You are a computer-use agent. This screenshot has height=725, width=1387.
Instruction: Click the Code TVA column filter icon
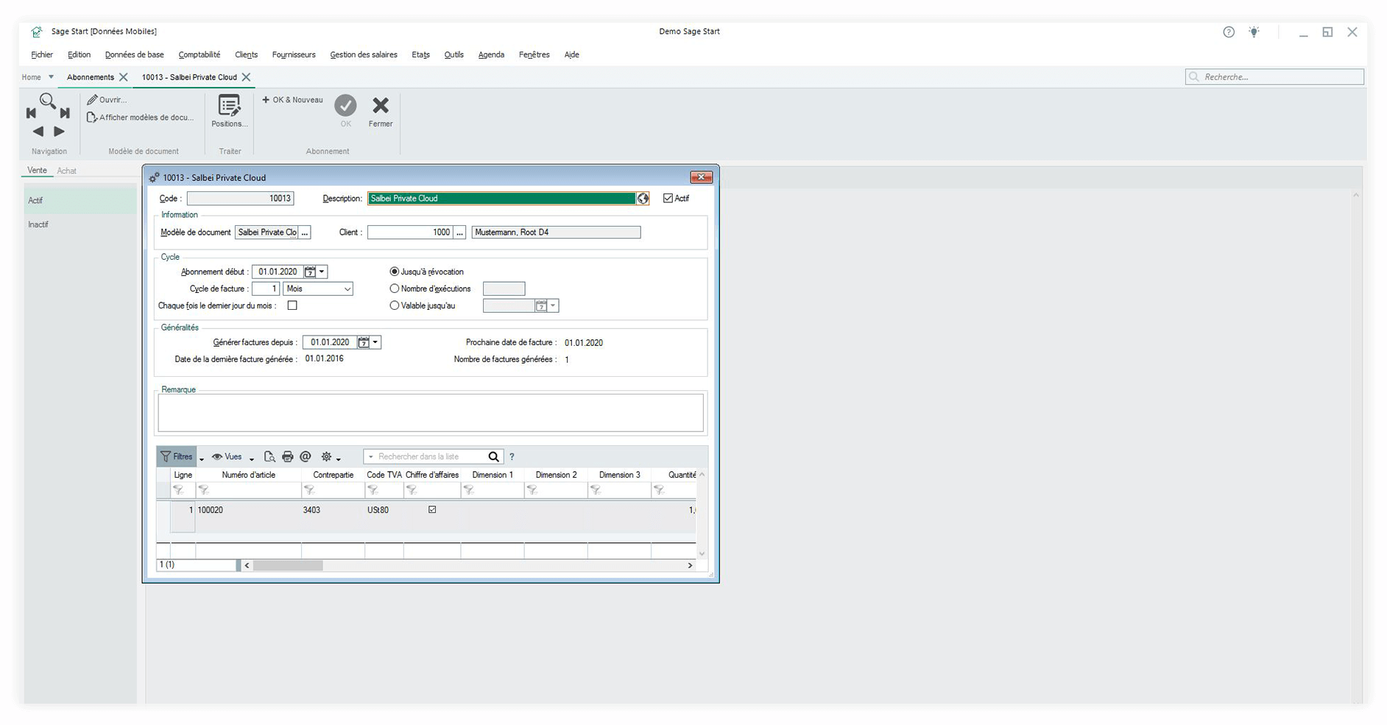coord(373,490)
